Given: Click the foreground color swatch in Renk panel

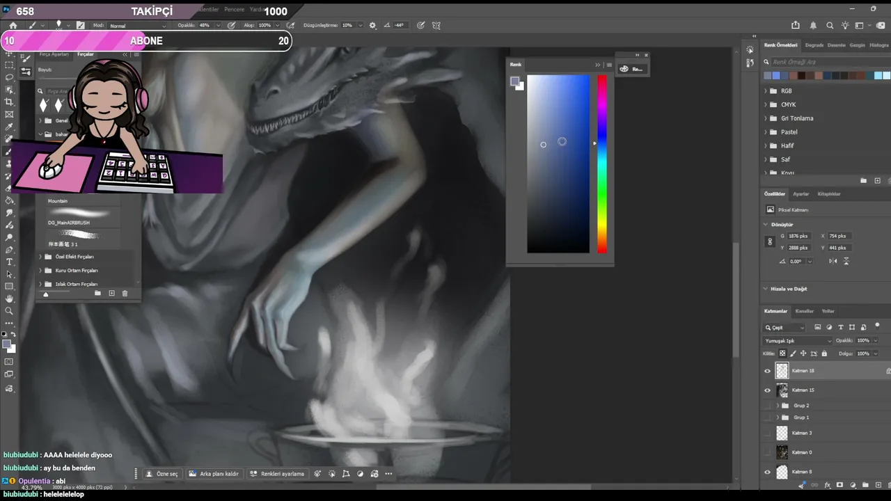Looking at the screenshot, I should click(515, 81).
